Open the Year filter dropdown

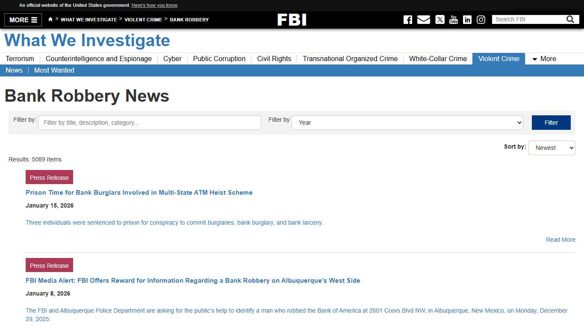pos(407,123)
